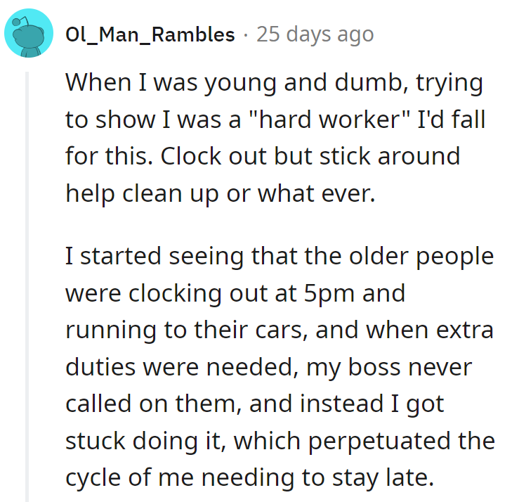Viewport: 519px width, 502px height.
Task: Click the line starting "for this. Clock out"
Action: (x=263, y=155)
